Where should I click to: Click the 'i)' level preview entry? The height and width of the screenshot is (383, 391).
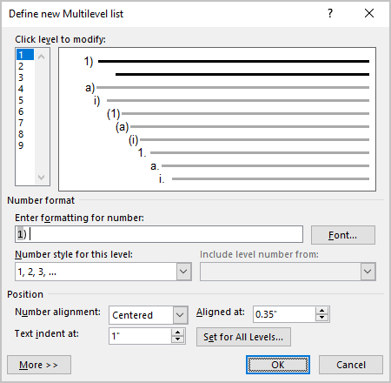coord(96,101)
